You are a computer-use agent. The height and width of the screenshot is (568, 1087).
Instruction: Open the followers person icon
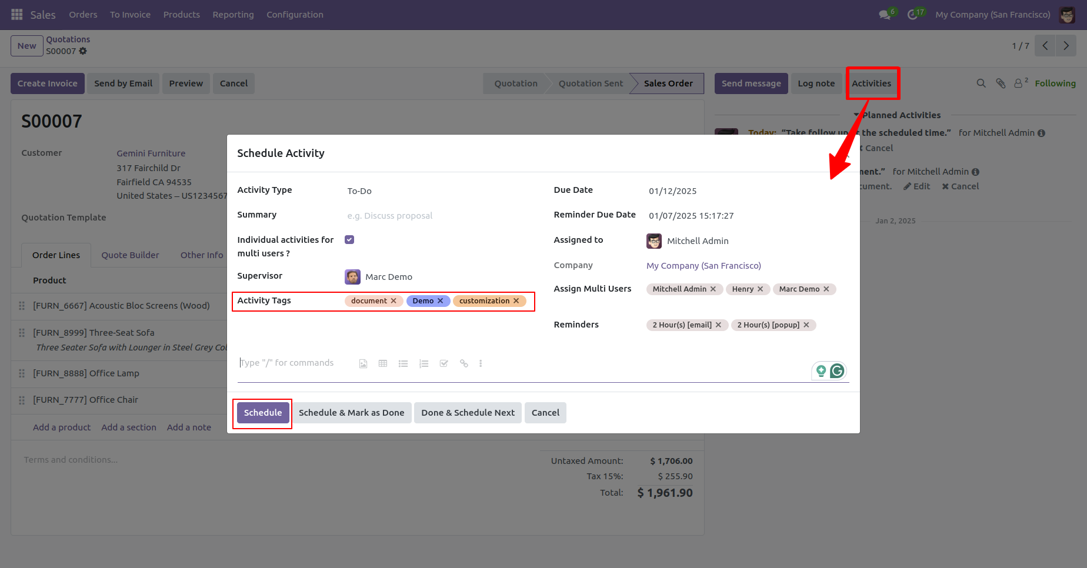tap(1019, 83)
